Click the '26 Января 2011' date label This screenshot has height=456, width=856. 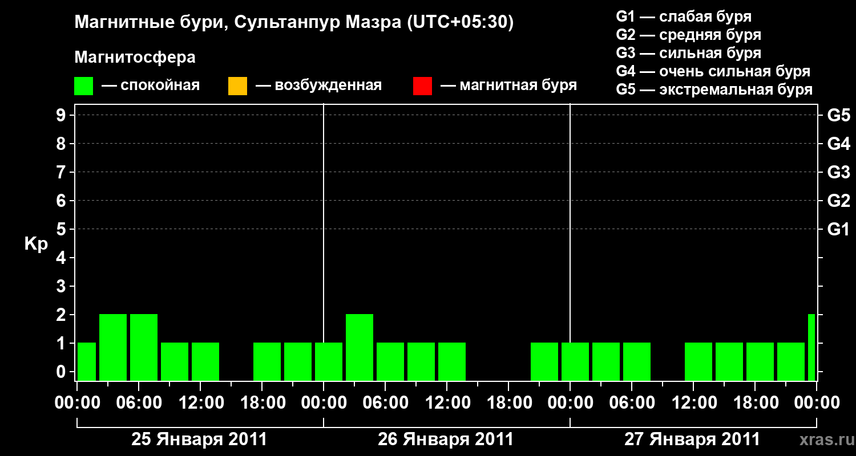tap(446, 439)
